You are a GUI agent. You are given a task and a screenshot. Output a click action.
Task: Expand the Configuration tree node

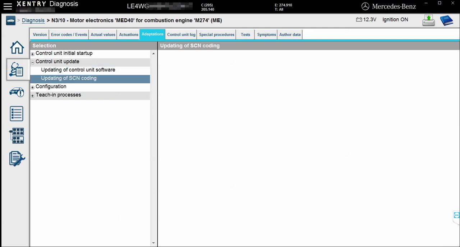tap(32, 87)
